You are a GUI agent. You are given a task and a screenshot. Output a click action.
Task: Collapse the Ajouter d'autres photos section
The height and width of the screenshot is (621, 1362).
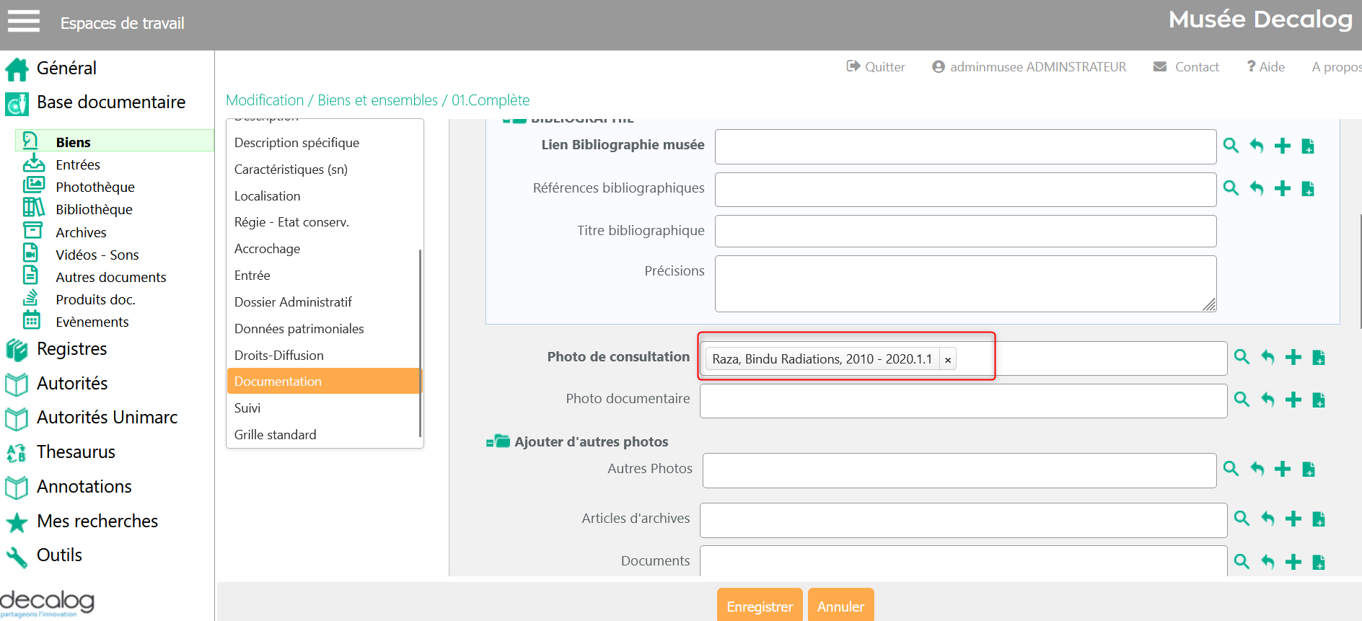coord(498,441)
